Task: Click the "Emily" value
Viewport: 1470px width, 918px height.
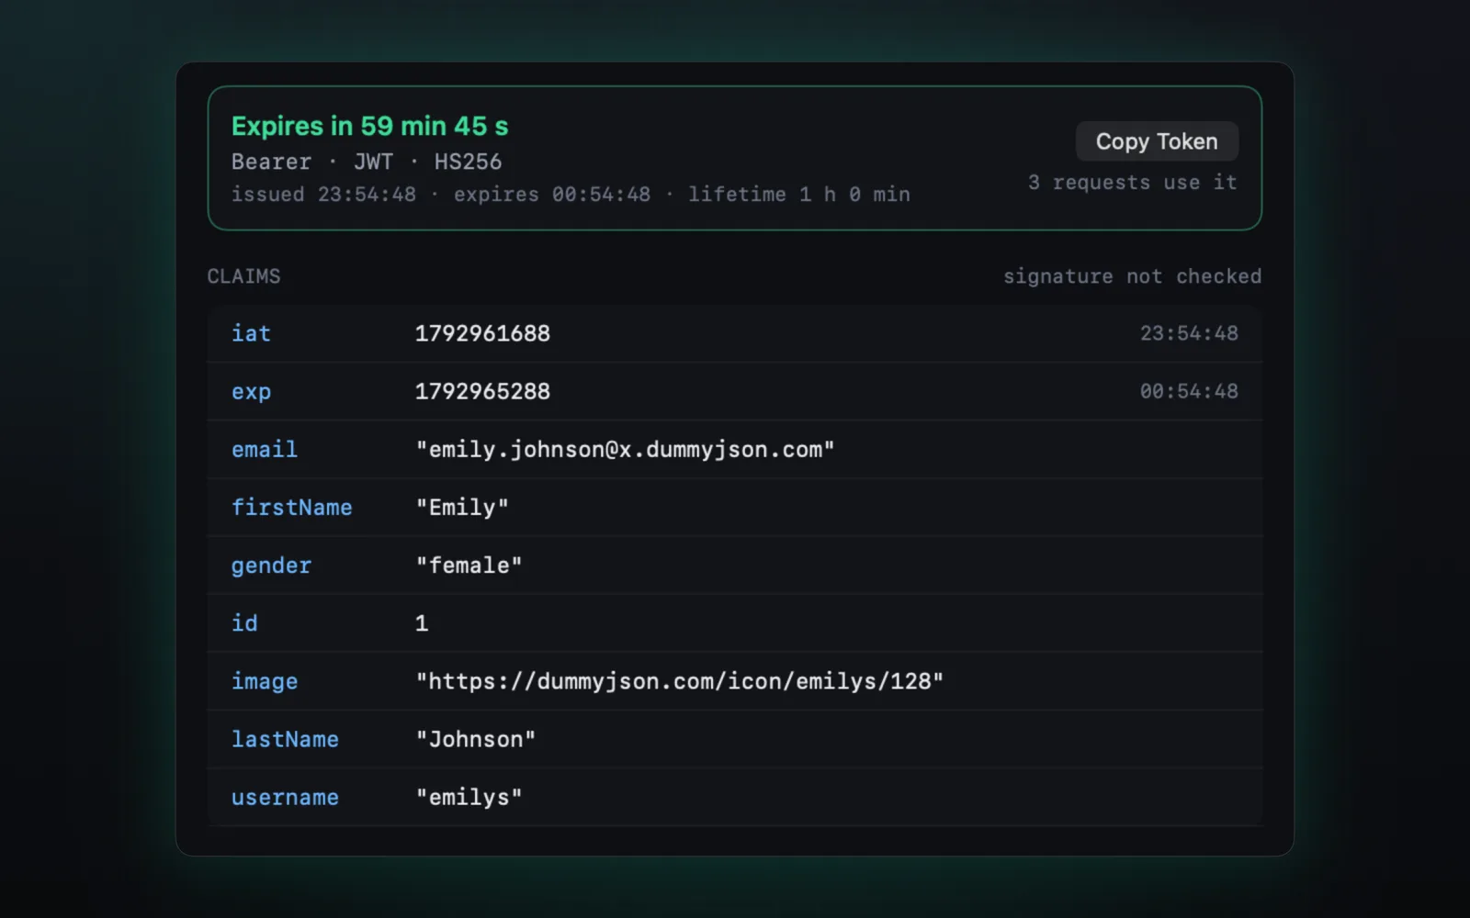Action: pyautogui.click(x=462, y=507)
